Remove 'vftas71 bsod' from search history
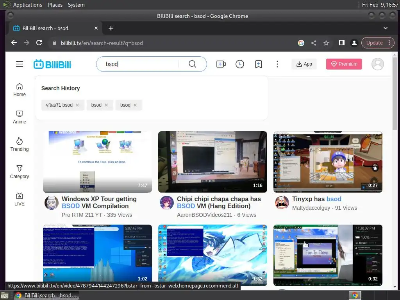The width and height of the screenshot is (400, 300). click(77, 105)
